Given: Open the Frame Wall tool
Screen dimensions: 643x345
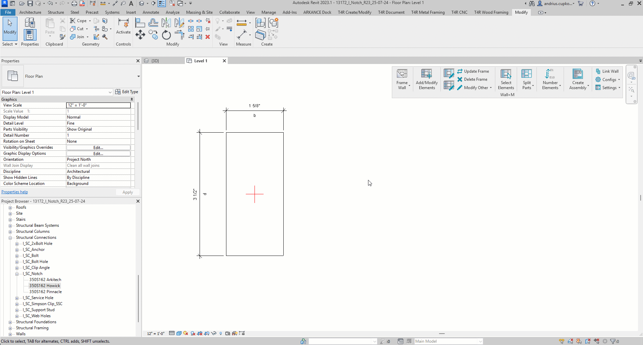Looking at the screenshot, I should pyautogui.click(x=402, y=79).
